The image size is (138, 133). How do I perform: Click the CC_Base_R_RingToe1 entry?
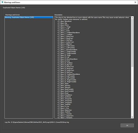coord(65,69)
